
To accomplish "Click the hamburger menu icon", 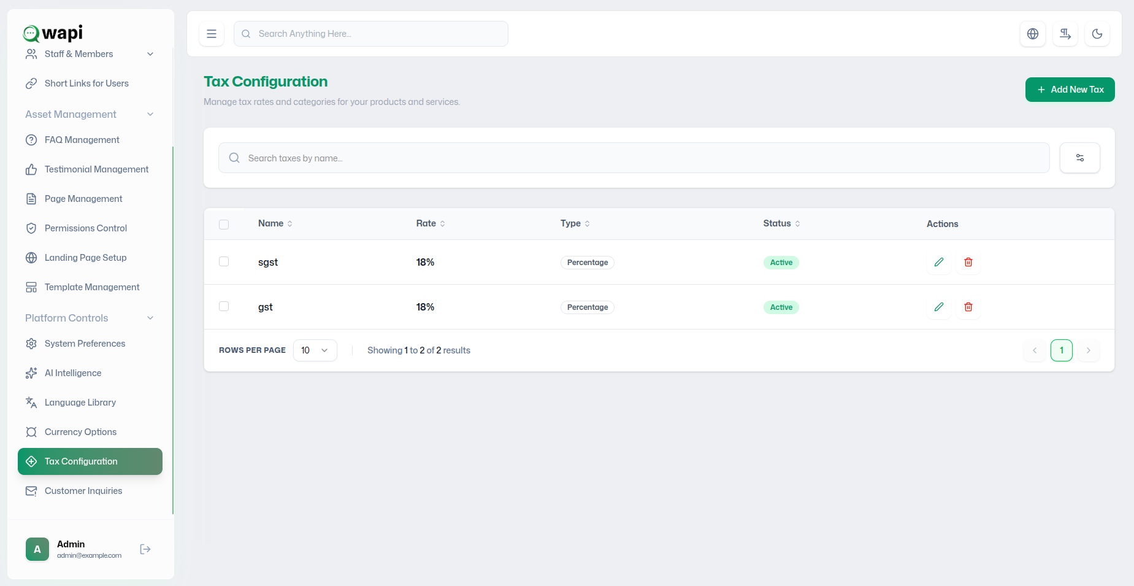I will coord(212,34).
